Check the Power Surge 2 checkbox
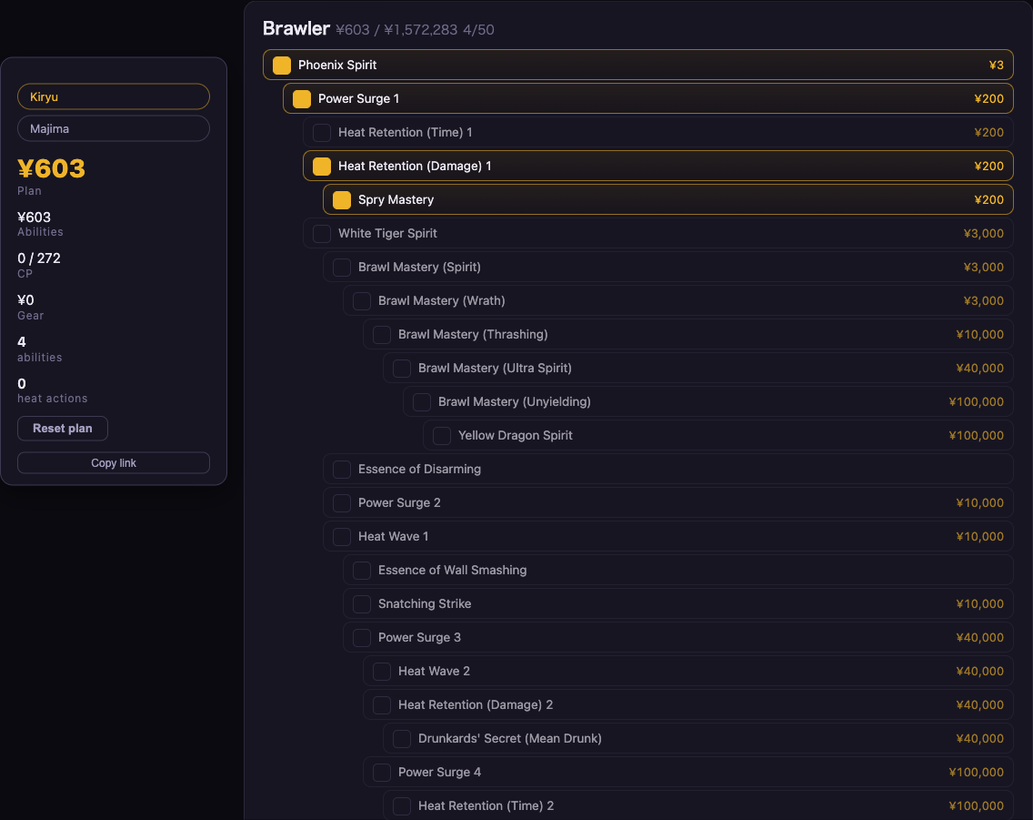Screen dimensions: 1033x820 coord(342,502)
